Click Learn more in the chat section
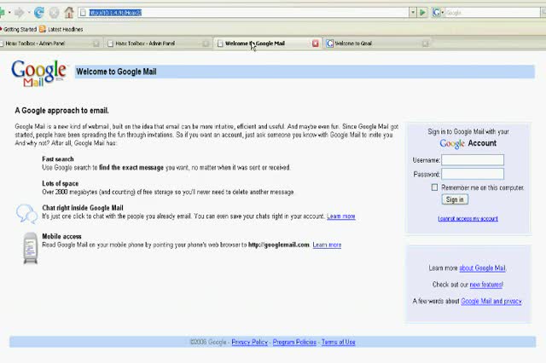The width and height of the screenshot is (546, 363). click(x=341, y=216)
